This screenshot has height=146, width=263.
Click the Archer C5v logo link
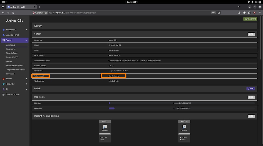click(x=15, y=21)
